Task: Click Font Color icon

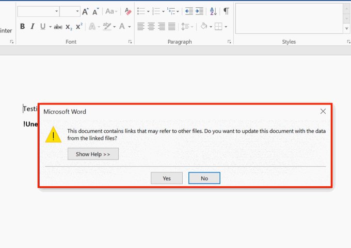Action: click(122, 27)
